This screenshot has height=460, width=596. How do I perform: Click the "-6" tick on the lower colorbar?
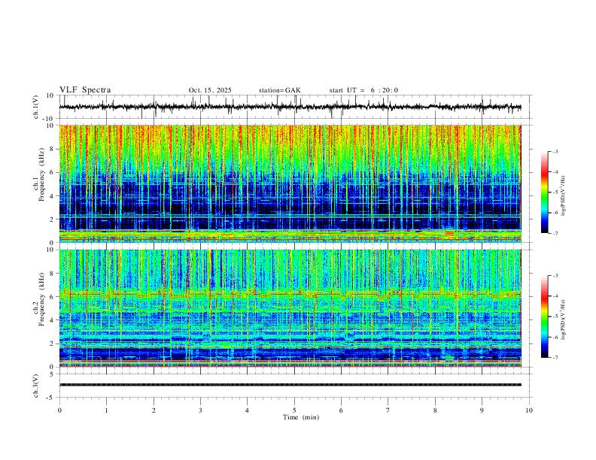[x=555, y=337]
